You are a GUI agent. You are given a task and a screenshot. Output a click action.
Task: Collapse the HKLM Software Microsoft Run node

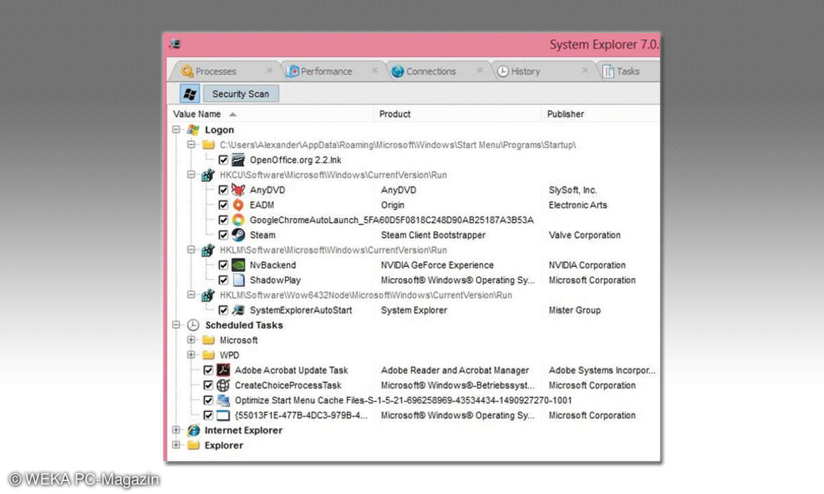[x=192, y=250]
